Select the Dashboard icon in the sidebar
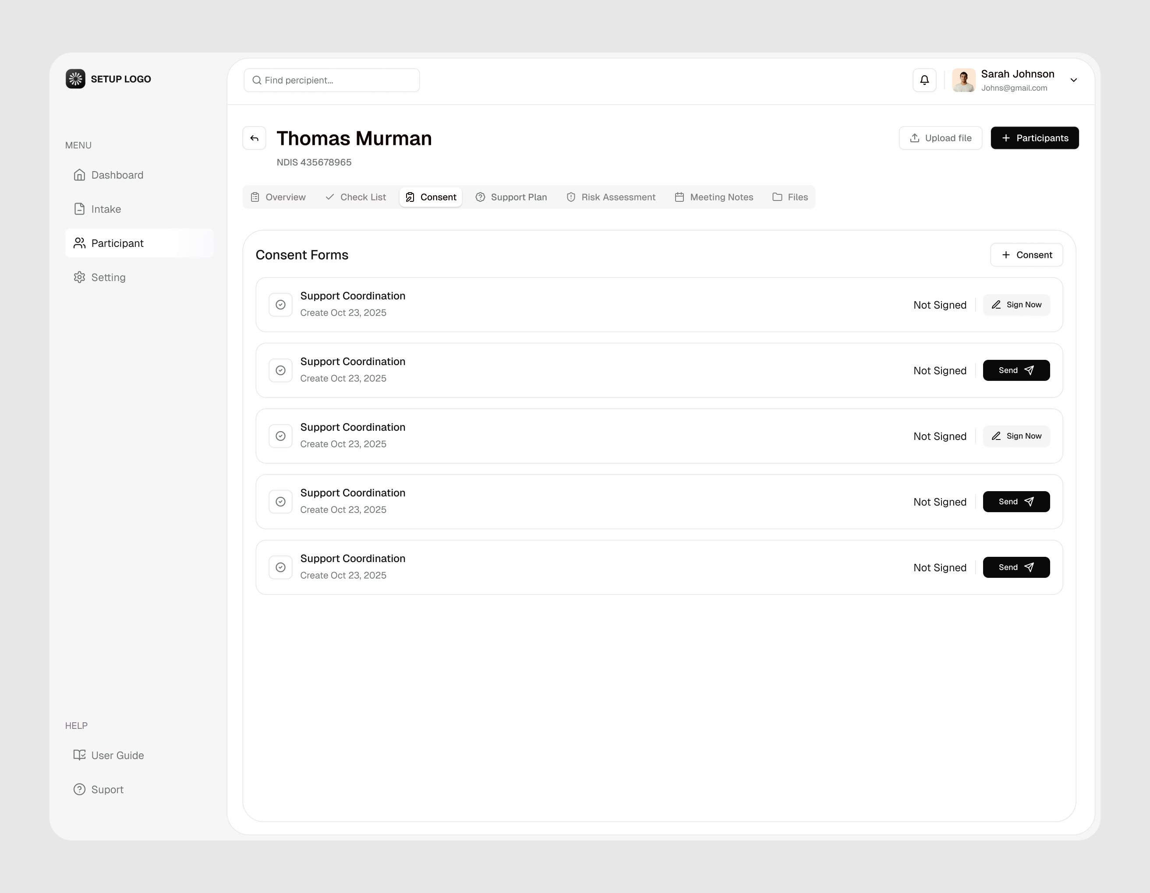1150x893 pixels. coord(79,174)
